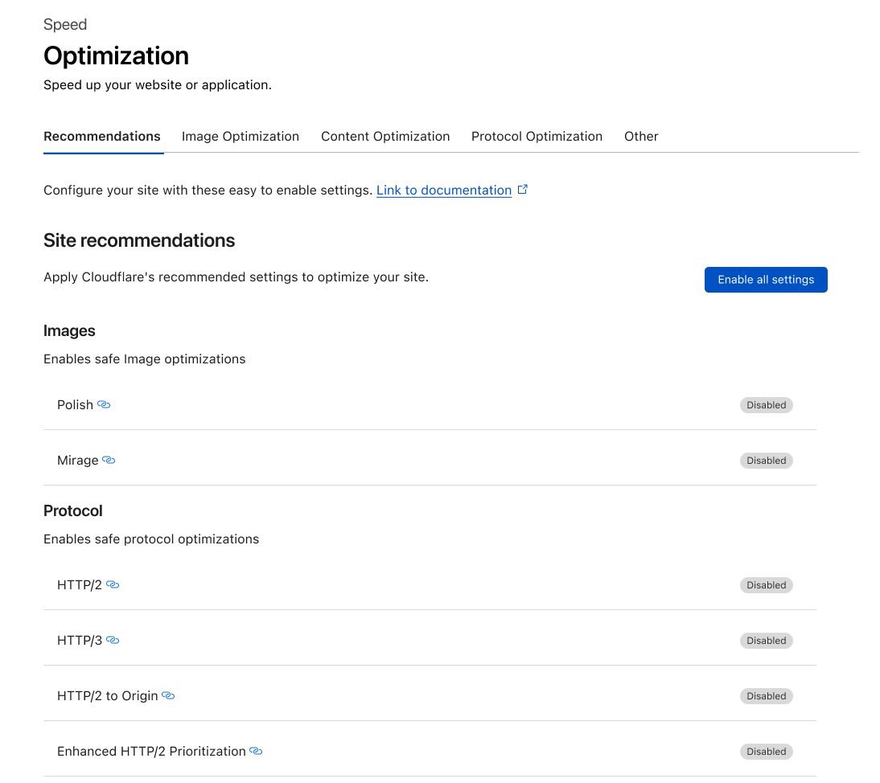Click Disabled badge for HTTP/2 to Origin
The height and width of the screenshot is (783, 880).
click(766, 696)
